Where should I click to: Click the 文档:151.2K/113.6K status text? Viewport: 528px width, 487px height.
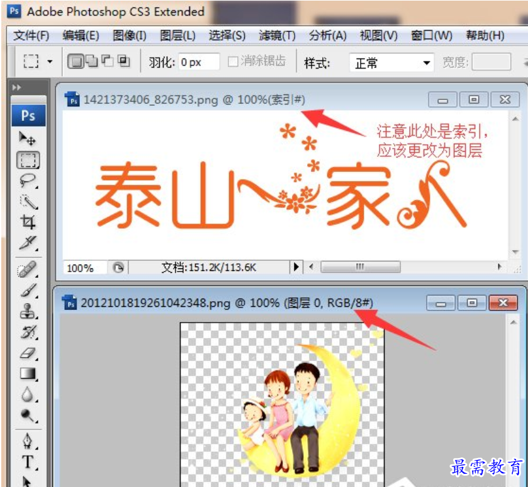click(209, 268)
